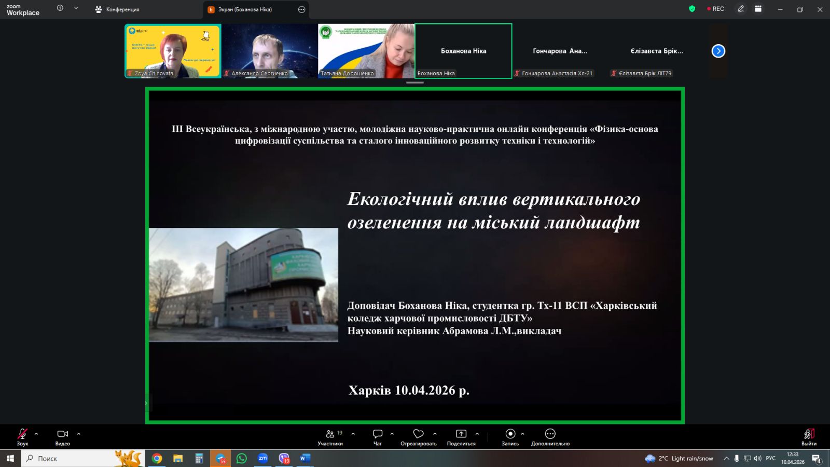Expand video options arrow beside Видео

pyautogui.click(x=79, y=434)
